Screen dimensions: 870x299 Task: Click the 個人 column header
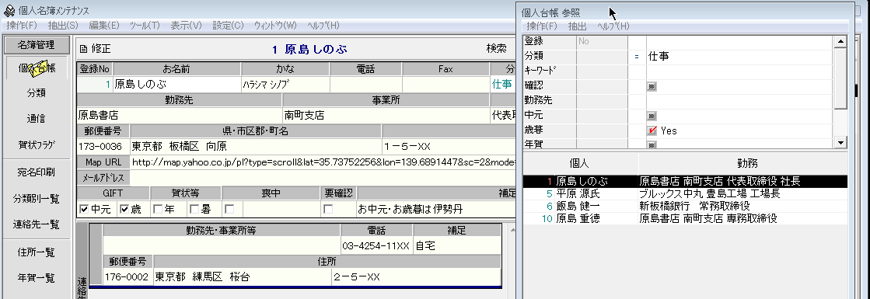click(x=580, y=163)
